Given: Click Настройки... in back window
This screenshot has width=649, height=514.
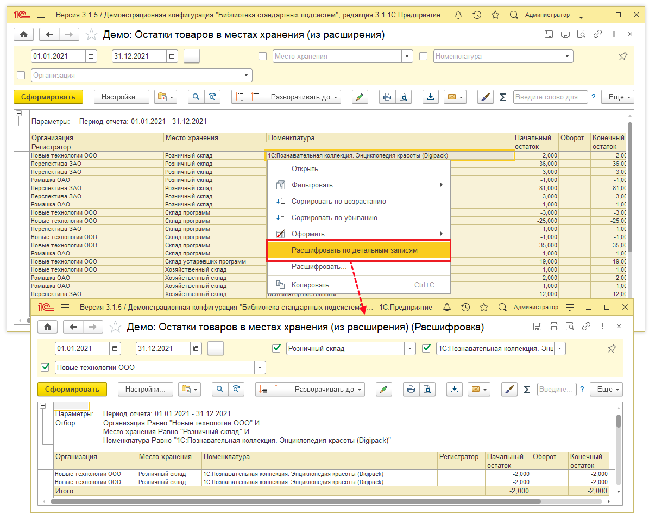Looking at the screenshot, I should click(x=121, y=97).
